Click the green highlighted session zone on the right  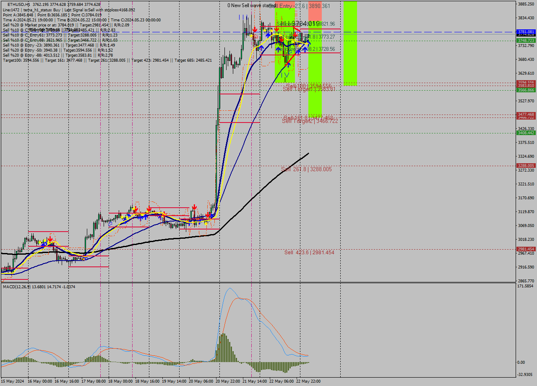[x=349, y=42]
